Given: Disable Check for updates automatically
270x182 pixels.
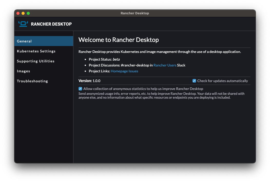Looking at the screenshot, I should [194, 81].
